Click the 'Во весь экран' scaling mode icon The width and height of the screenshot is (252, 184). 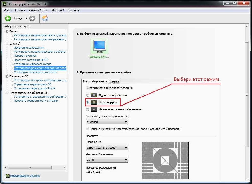click(x=94, y=102)
